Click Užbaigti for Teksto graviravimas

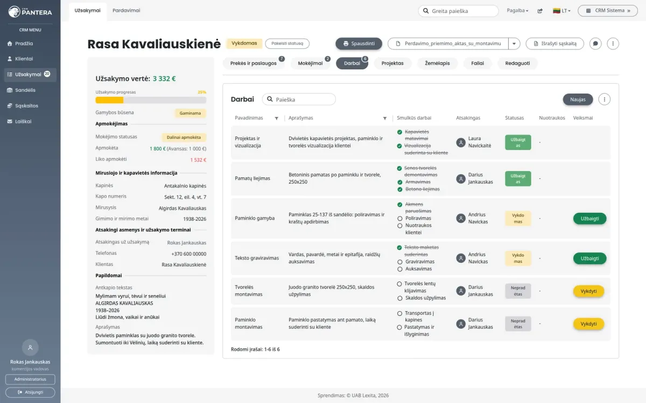(590, 258)
